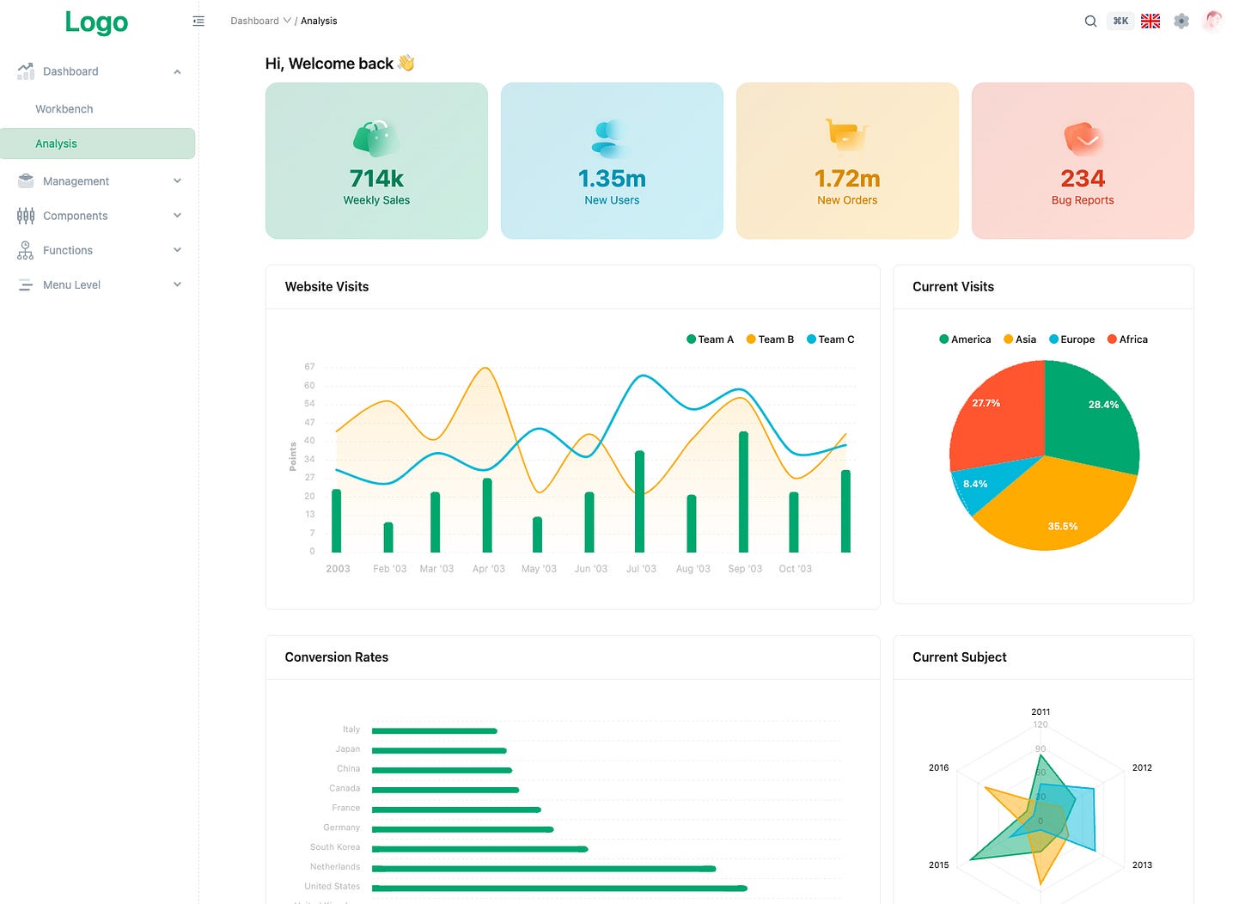Click the Menu Level sidebar icon
Viewport: 1251px width, 904px height.
click(26, 284)
